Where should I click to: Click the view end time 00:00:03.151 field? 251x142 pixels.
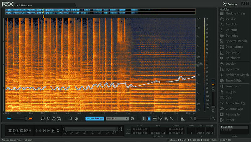pos(158,133)
